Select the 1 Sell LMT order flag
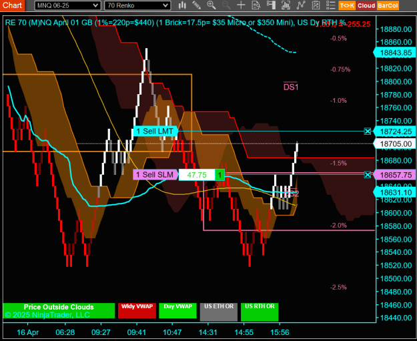Viewport: 417px width, 341px height. [155, 131]
